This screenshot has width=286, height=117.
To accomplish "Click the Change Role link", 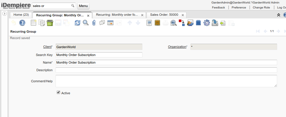I will [261, 8].
